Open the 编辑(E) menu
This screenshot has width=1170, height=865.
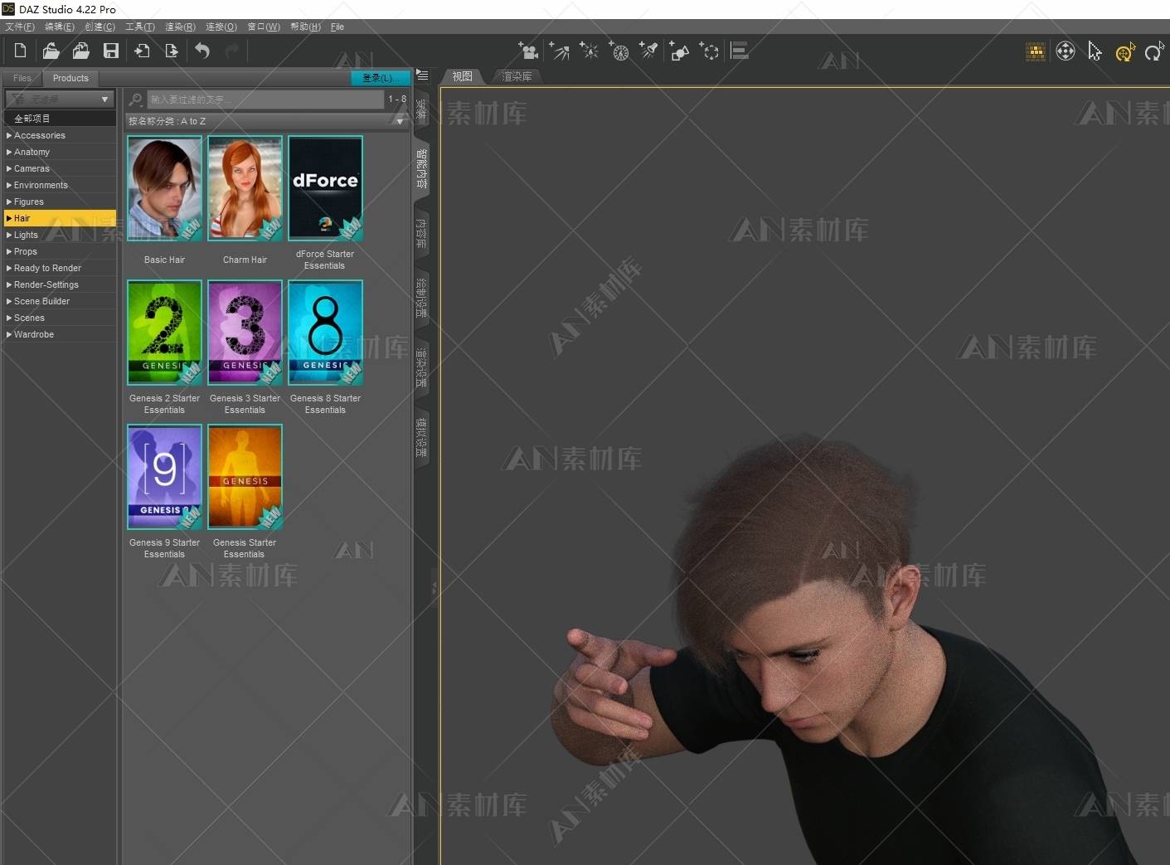[x=60, y=27]
